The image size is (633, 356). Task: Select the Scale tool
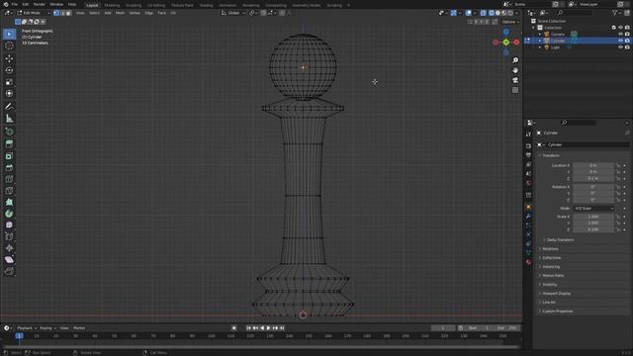coord(9,82)
